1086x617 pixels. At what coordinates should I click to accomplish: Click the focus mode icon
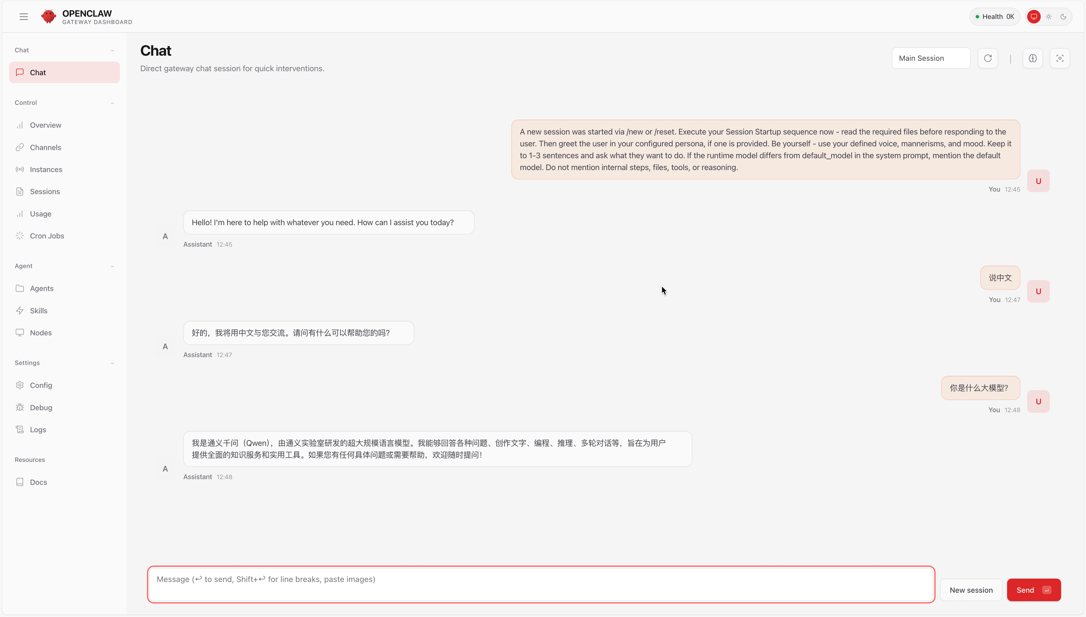[1060, 58]
